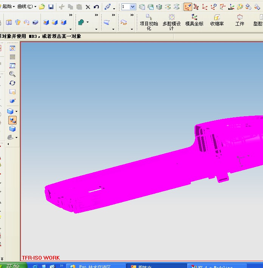Click the Layer Visible in View icon

[x=151, y=7]
